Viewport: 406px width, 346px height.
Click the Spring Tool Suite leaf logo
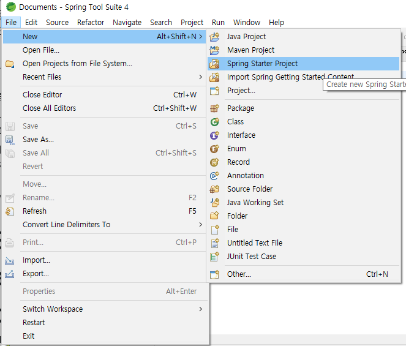[x=11, y=7]
